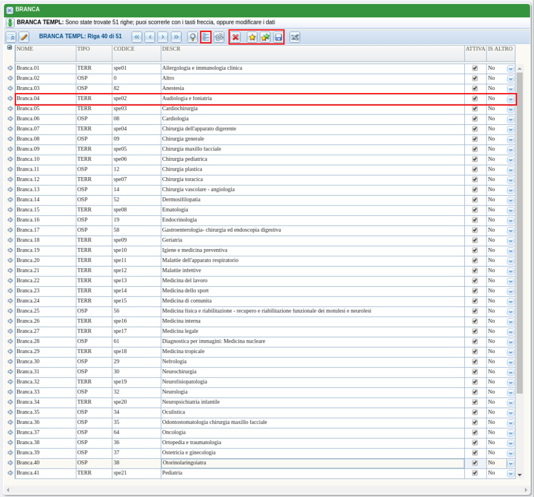This screenshot has width=534, height=497.
Task: Click the row selector arrow for Branca.12
Action: pyautogui.click(x=10, y=179)
